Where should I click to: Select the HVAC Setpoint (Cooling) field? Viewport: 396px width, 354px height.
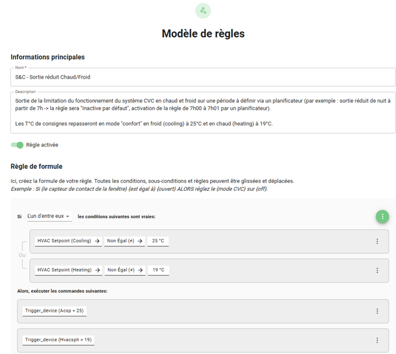click(64, 241)
